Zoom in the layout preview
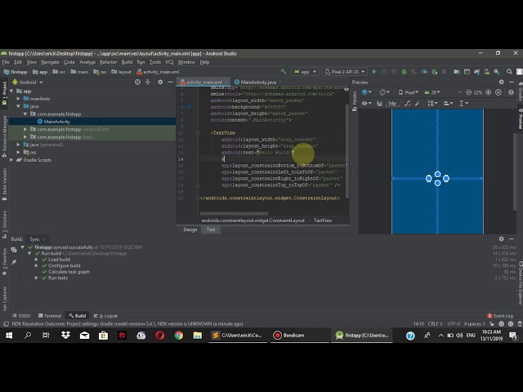The width and height of the screenshot is (523, 392). point(489,92)
